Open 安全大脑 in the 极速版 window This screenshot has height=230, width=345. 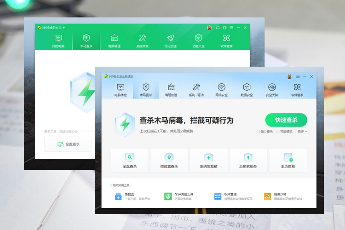(x=272, y=90)
